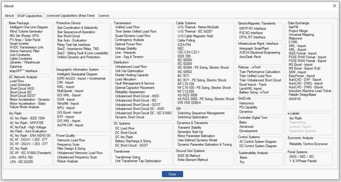Click Star Coordination & Selectivity entry

click(x=77, y=28)
